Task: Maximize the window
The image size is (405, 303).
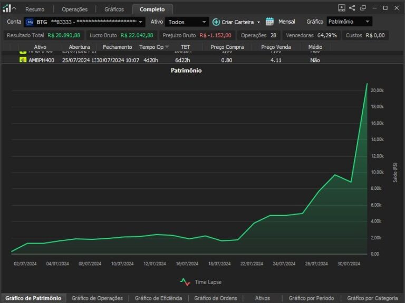Action: point(385,8)
